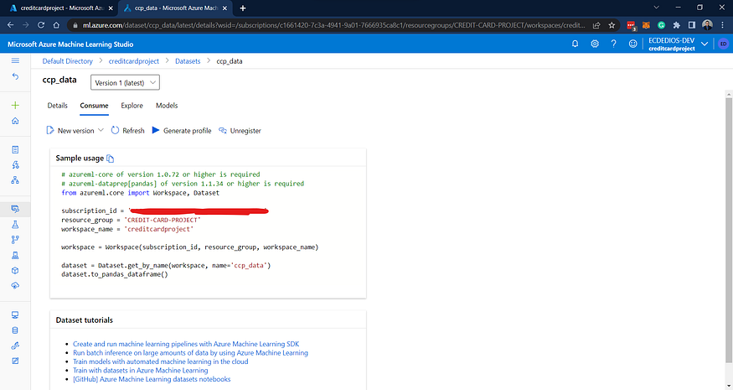Open browser tab search chevron

[x=656, y=8]
